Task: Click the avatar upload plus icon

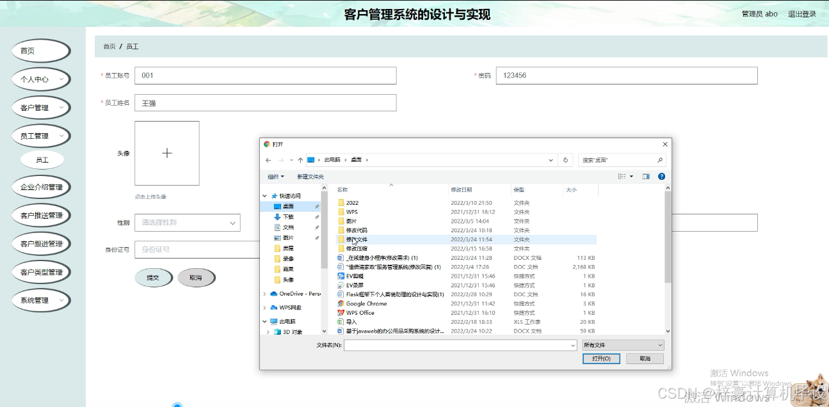Action: point(166,153)
